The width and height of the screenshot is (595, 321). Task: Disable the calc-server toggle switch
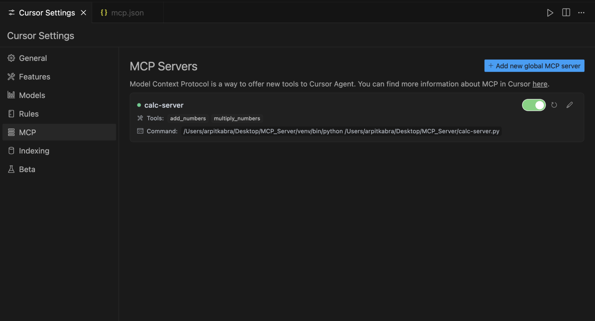534,105
